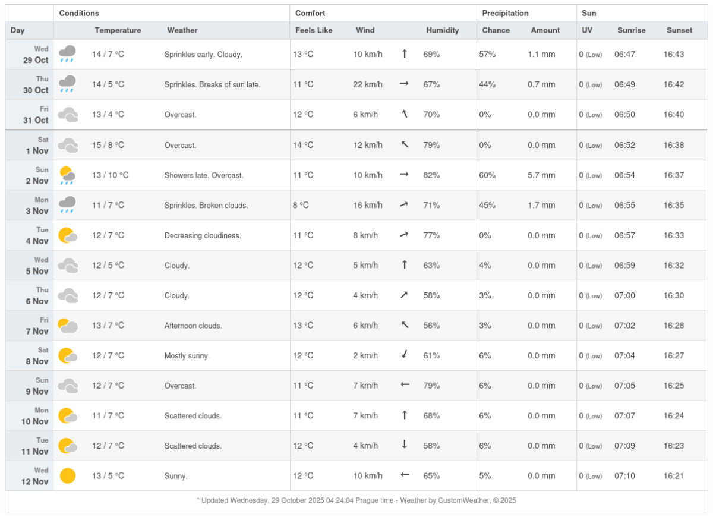Click the wind arrow for Sat 8 Nov

404,355
